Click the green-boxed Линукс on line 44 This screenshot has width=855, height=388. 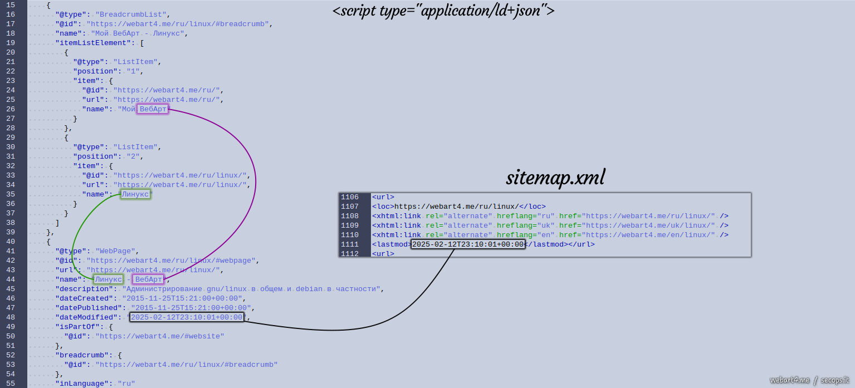pyautogui.click(x=108, y=279)
